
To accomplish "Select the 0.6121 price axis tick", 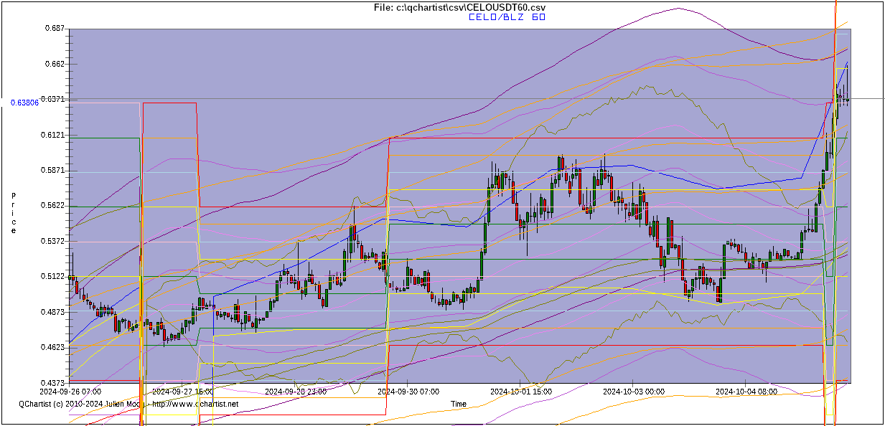I will click(x=52, y=135).
